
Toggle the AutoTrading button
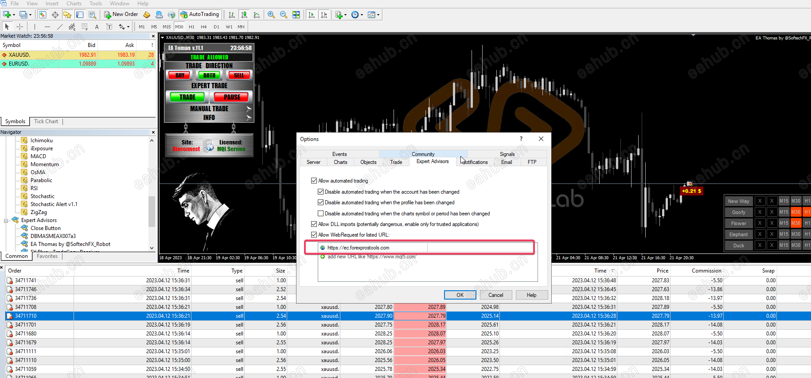(200, 15)
